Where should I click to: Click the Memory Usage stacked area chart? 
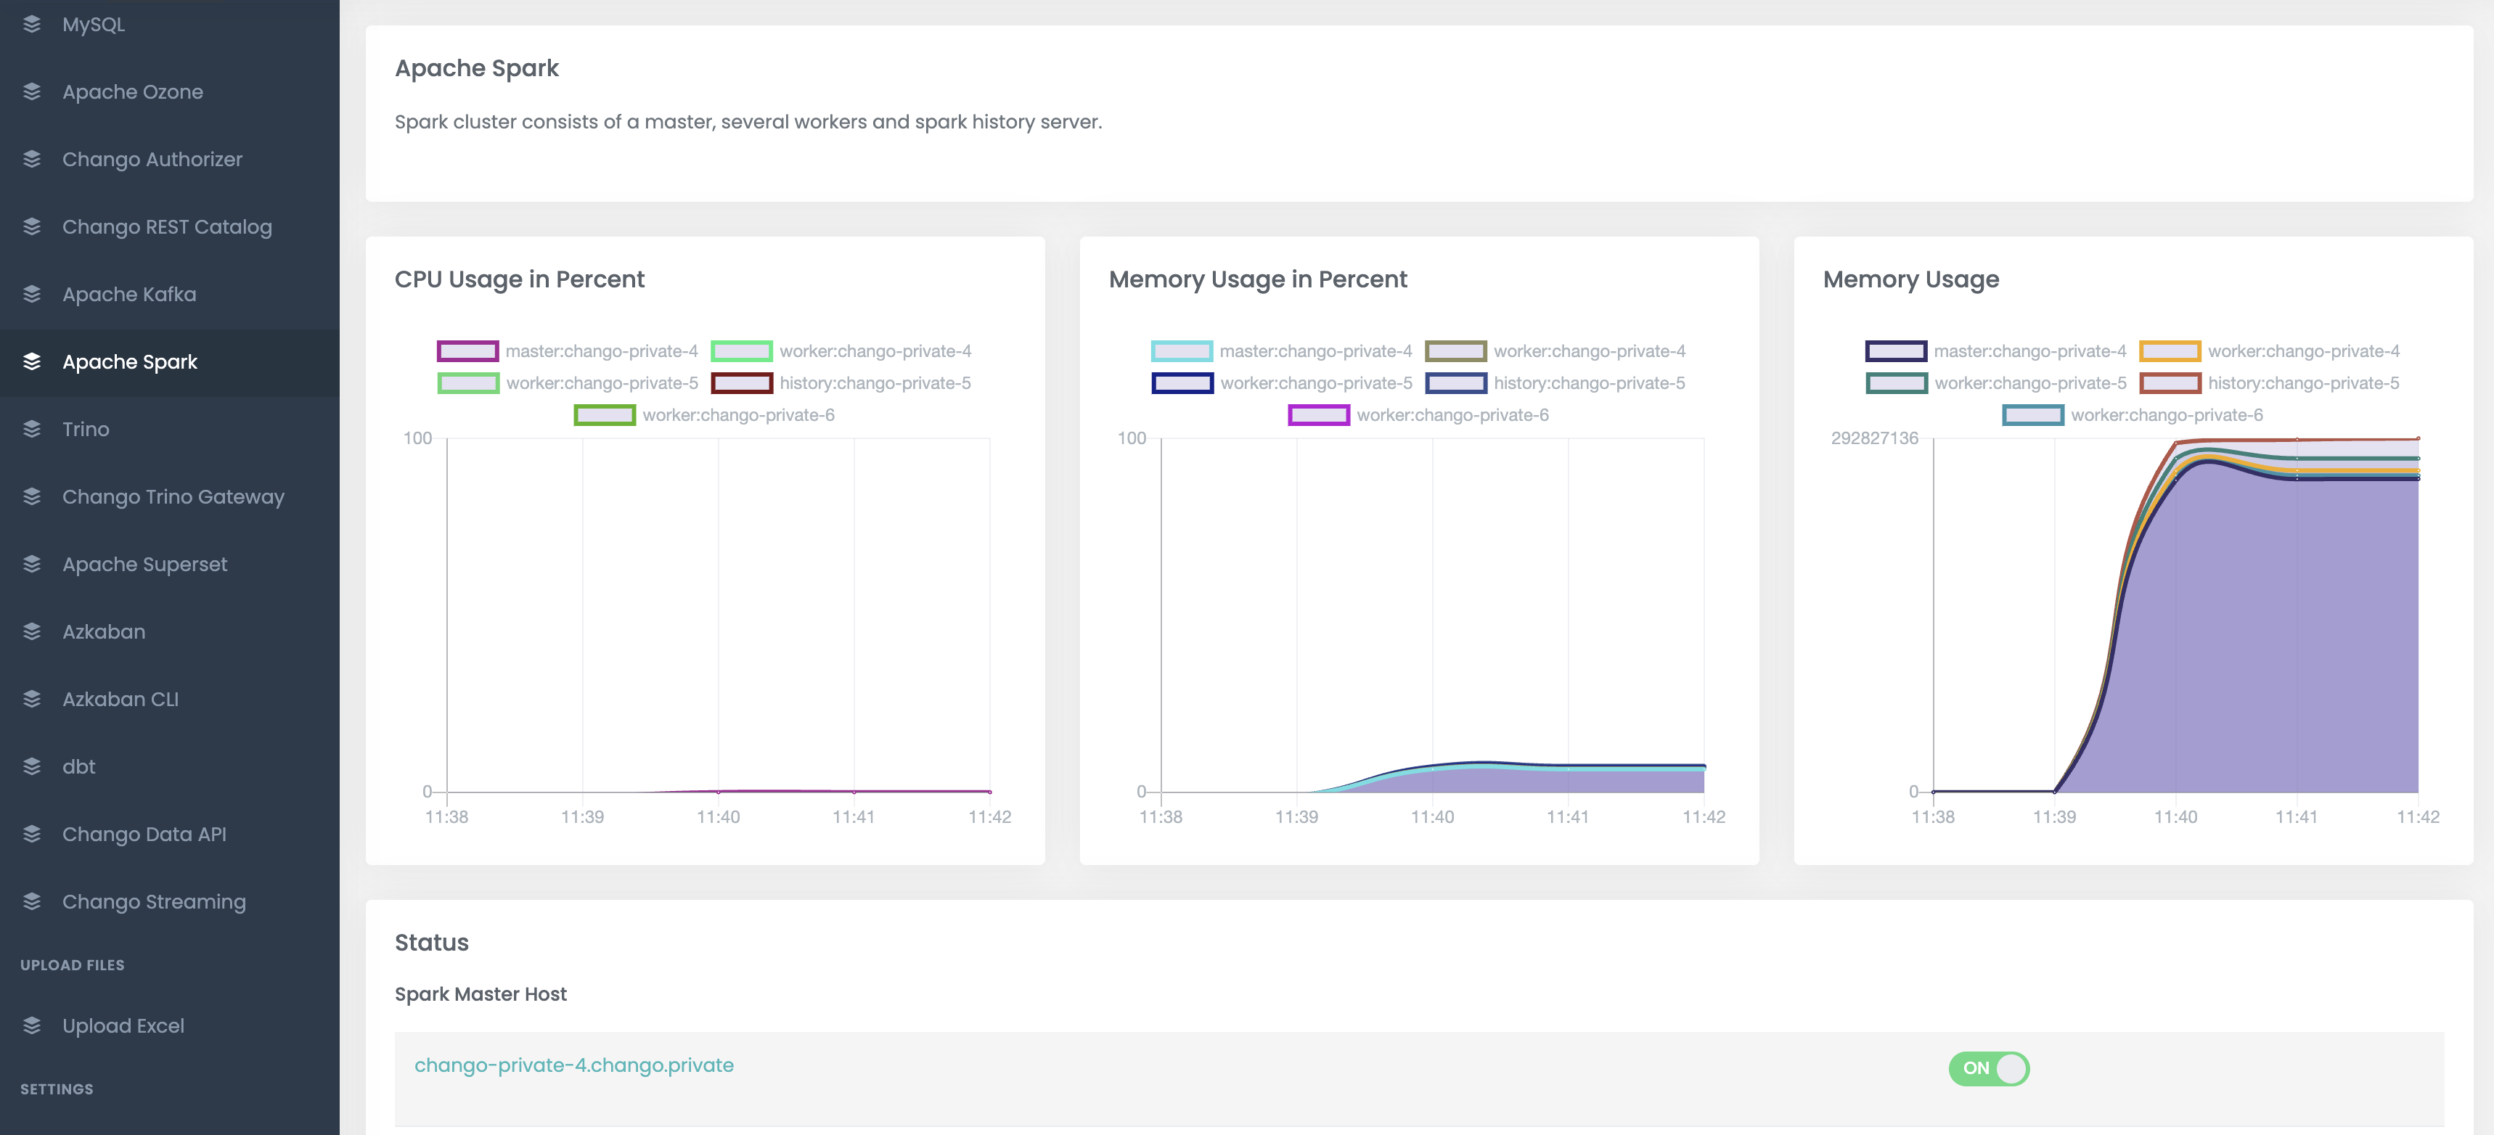pyautogui.click(x=2175, y=615)
